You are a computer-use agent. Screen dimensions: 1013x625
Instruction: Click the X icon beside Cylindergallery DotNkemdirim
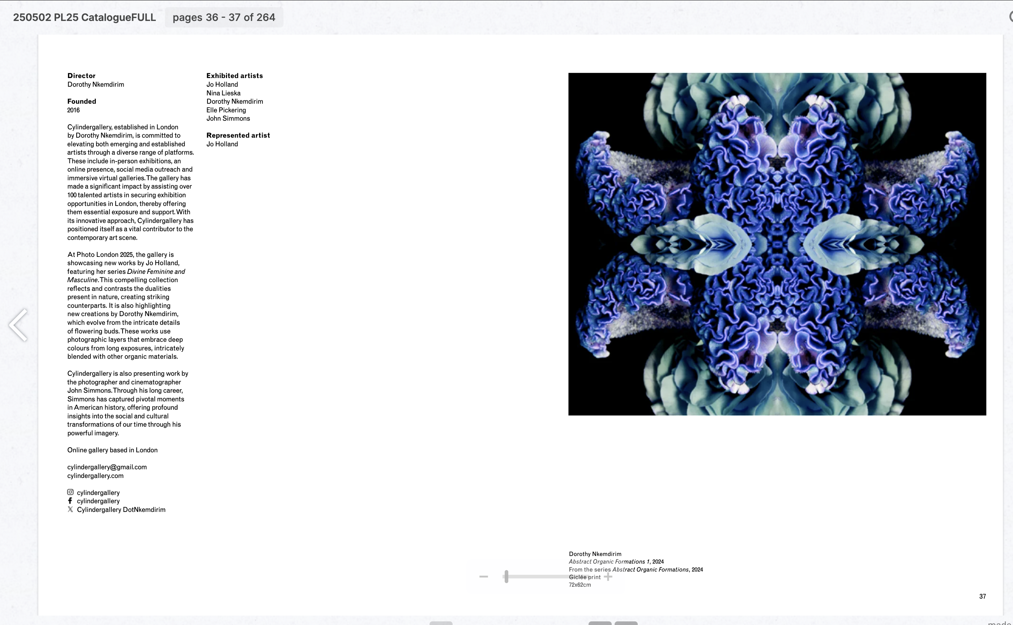[x=70, y=509]
